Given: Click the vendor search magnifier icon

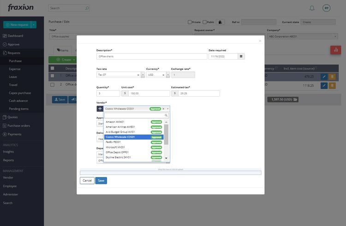Looking at the screenshot, I should [166, 116].
